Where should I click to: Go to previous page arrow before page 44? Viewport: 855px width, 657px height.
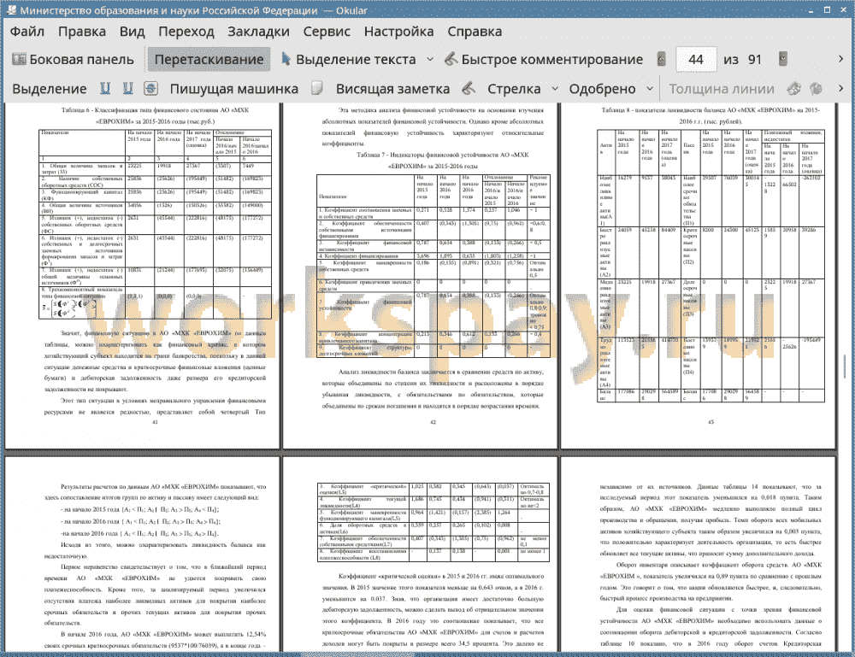pyautogui.click(x=662, y=60)
